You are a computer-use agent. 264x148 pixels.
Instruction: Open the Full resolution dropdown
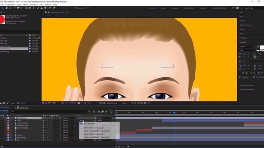point(92,103)
